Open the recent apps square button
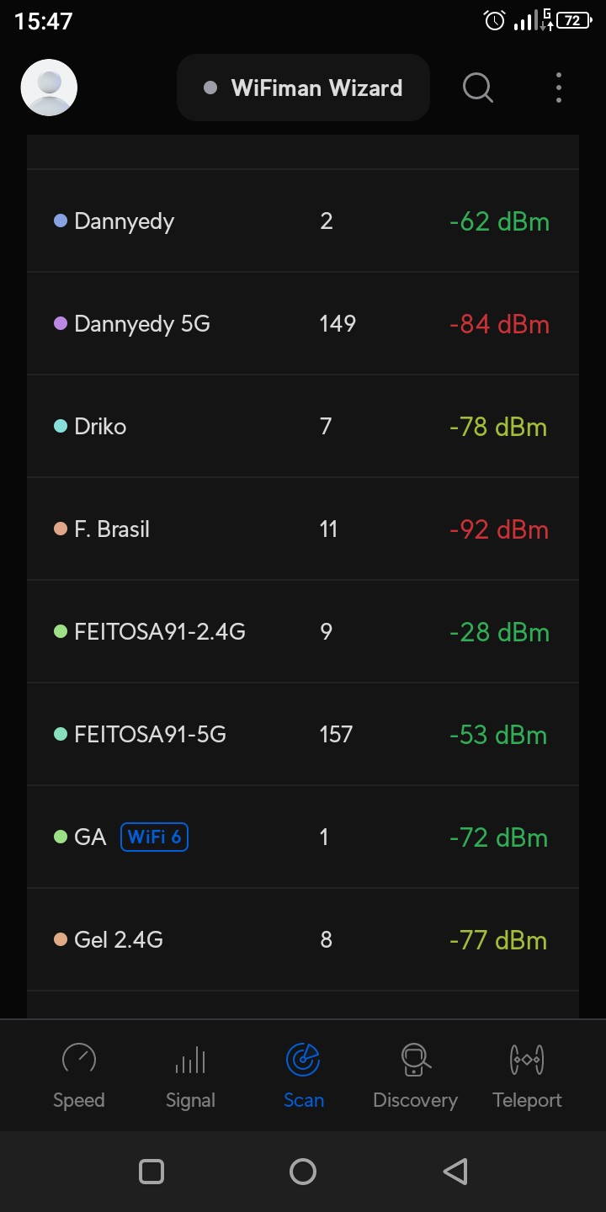Screen dimensions: 606x1212 tap(151, 1172)
